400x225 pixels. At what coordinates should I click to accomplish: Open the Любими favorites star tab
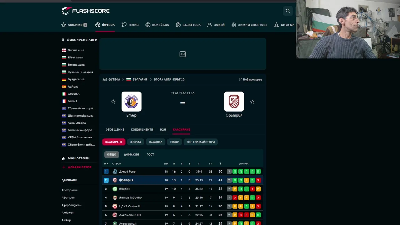pos(74,25)
